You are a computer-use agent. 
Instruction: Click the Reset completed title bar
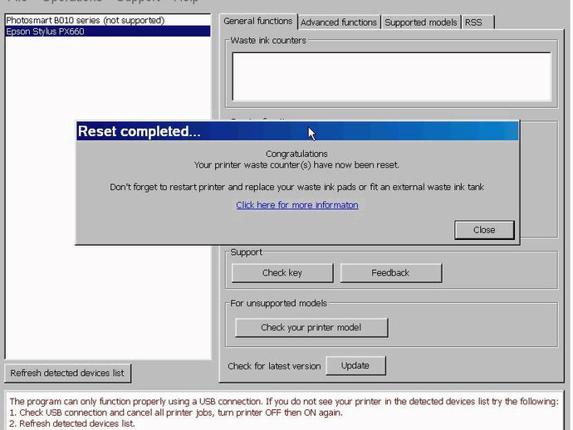(x=297, y=131)
